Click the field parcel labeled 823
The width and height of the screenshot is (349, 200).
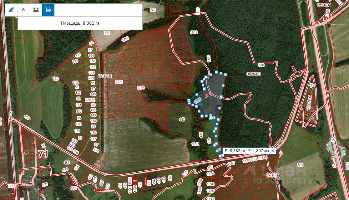tap(300, 165)
